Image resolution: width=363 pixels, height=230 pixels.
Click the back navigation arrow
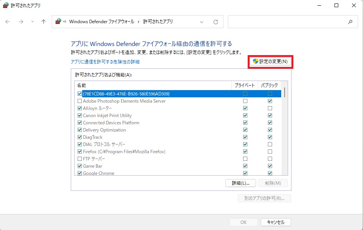pos(8,22)
